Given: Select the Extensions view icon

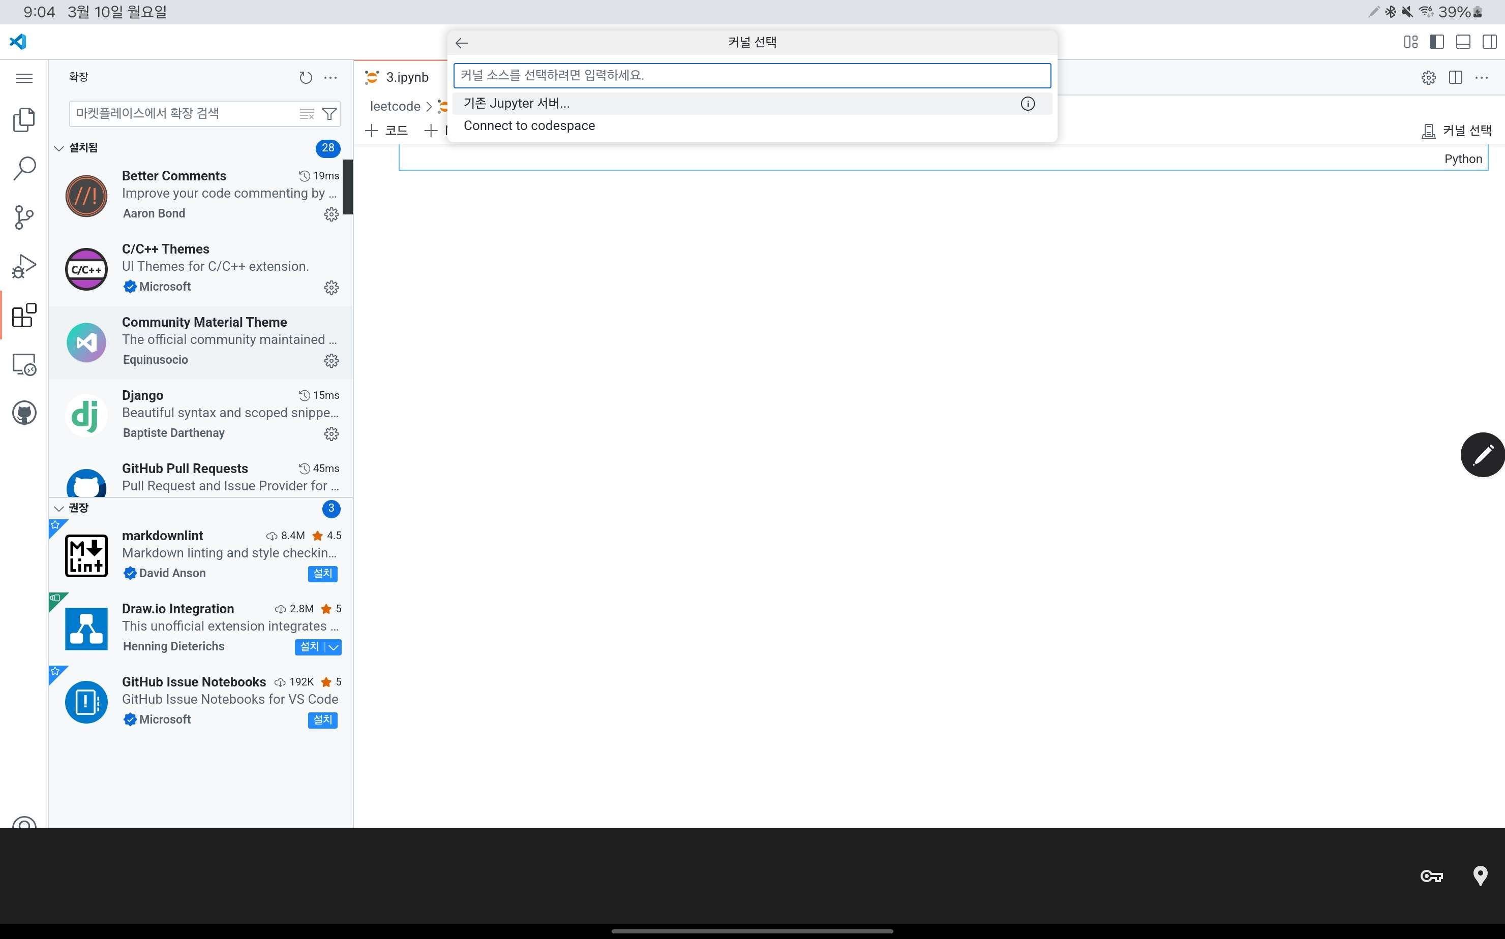Looking at the screenshot, I should coord(24,315).
